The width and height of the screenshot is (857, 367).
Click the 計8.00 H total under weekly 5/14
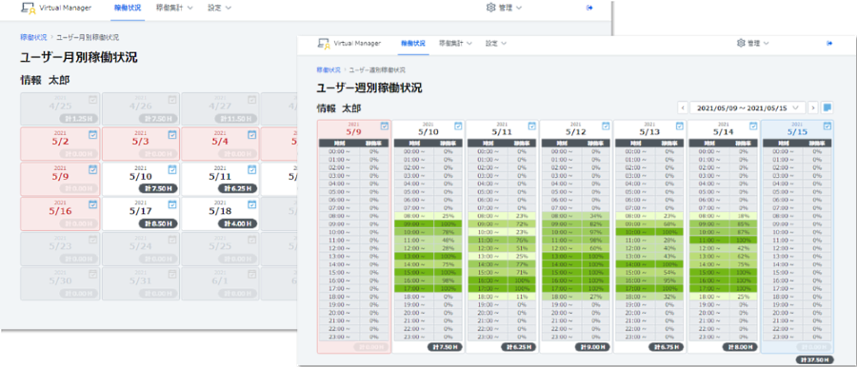[x=741, y=347]
